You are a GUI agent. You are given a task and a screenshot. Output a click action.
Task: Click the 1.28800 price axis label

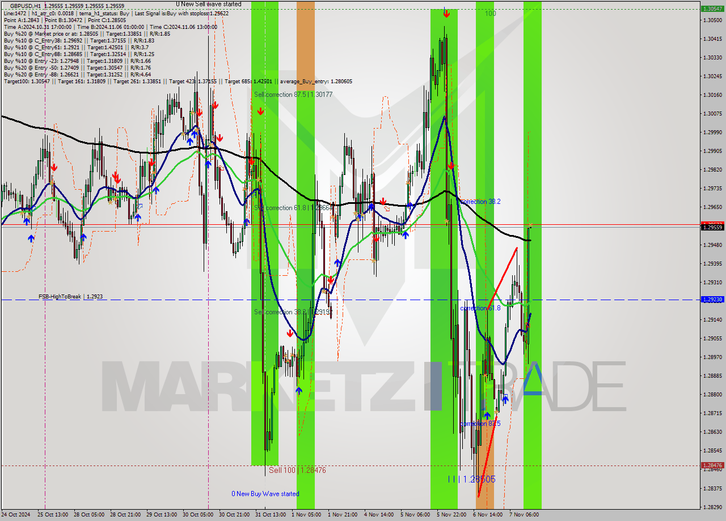(x=712, y=394)
